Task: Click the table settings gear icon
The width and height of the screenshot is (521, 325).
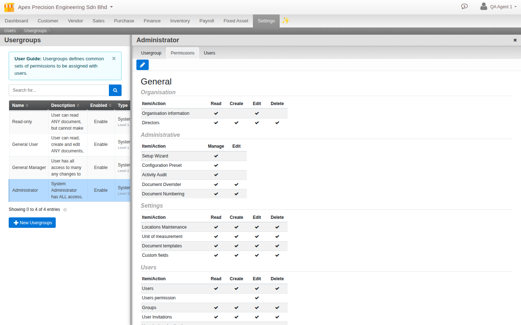Action: tap(65, 210)
